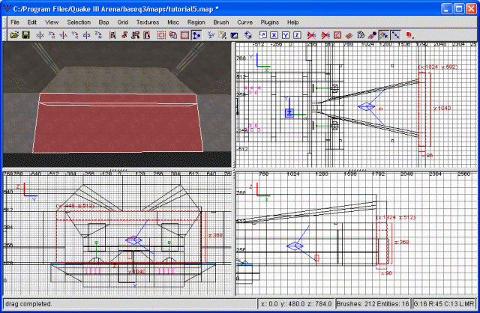Open the Help menu
This screenshot has height=313, width=480.
point(293,22)
